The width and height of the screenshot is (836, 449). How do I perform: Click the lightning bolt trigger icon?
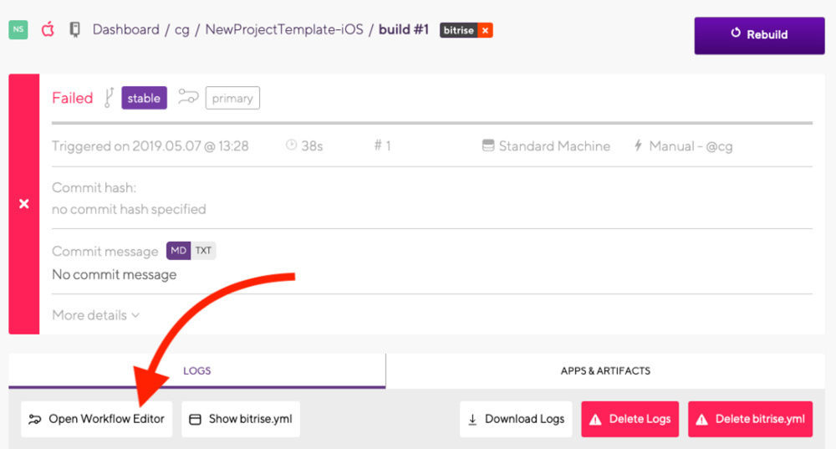point(638,145)
